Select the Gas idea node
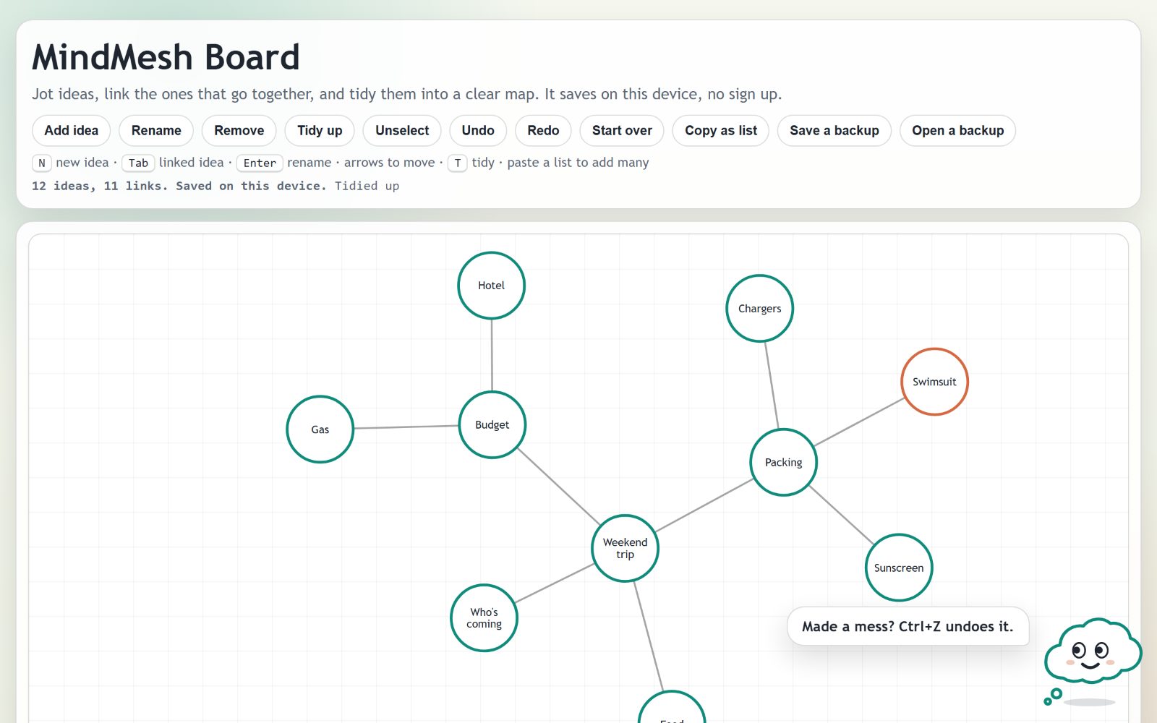 [x=320, y=429]
